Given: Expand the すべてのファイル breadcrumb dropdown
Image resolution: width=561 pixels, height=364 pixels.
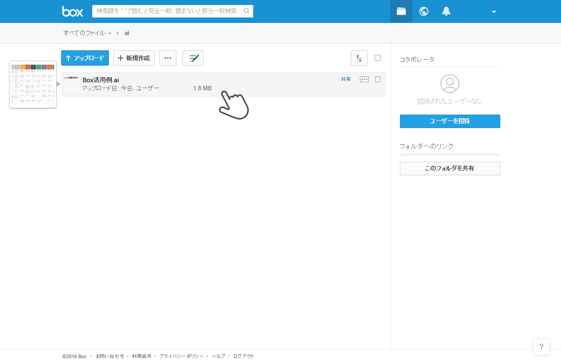Looking at the screenshot, I should point(110,33).
